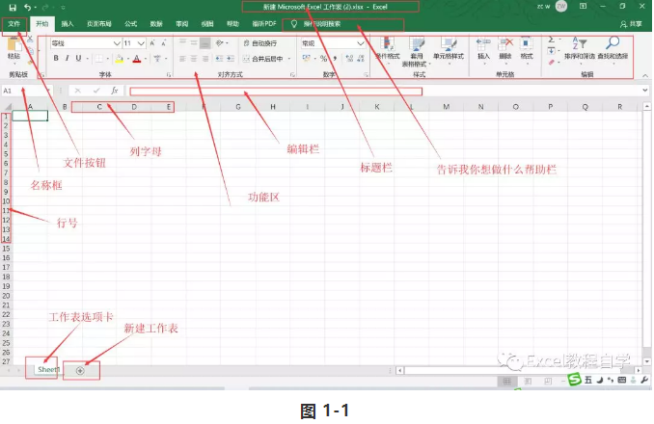Image resolution: width=654 pixels, height=424 pixels.
Task: Click the Undo arrow icon
Action: (27, 7)
